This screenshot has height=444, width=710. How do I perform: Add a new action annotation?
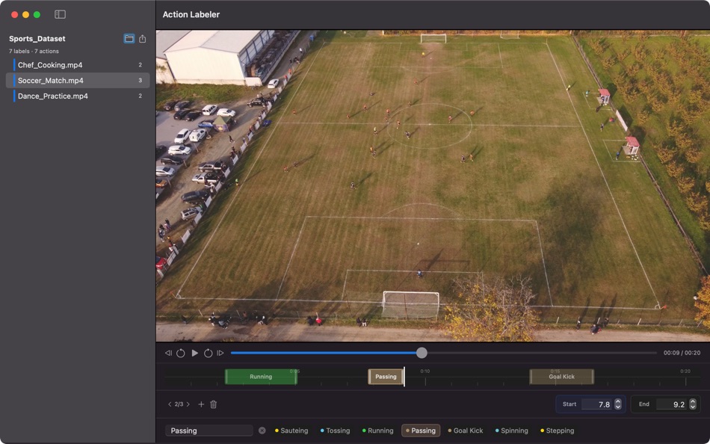pyautogui.click(x=201, y=404)
